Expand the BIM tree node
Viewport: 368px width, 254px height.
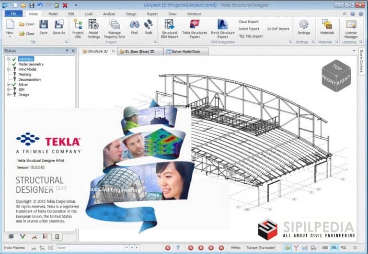(x=9, y=90)
